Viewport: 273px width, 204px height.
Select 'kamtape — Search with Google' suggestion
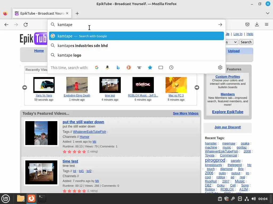click(136, 36)
